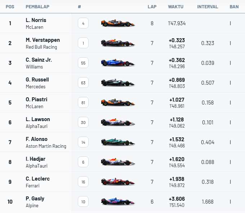Click Norris's McLaren car image
The width and height of the screenshot is (245, 213).
118,23
